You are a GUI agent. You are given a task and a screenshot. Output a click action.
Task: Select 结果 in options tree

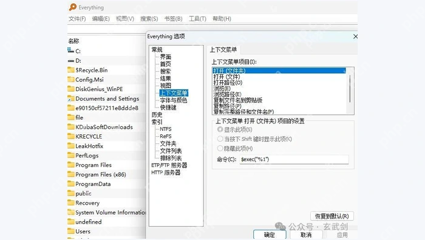click(x=166, y=78)
